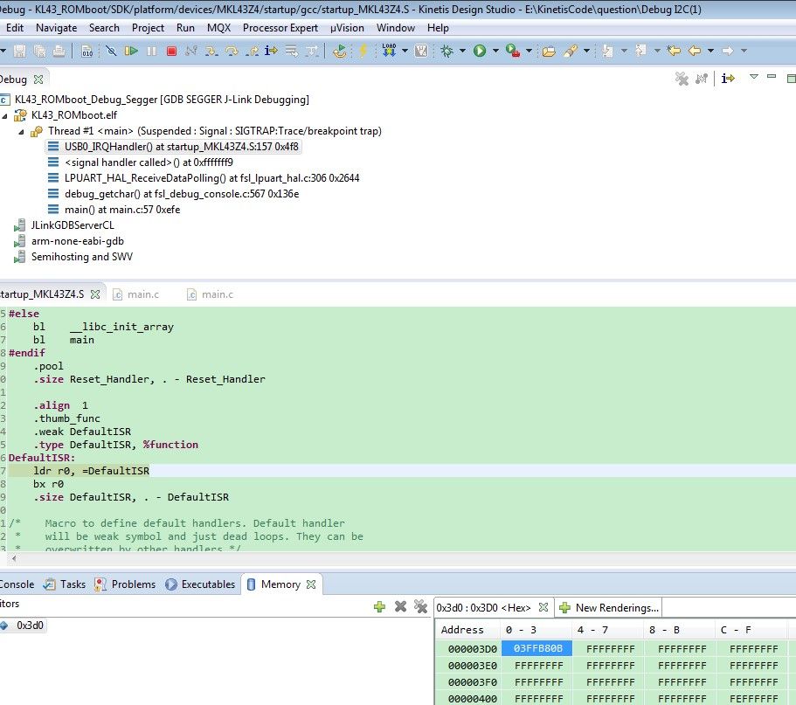
Task: Open the Processor Expert menu
Action: (280, 28)
